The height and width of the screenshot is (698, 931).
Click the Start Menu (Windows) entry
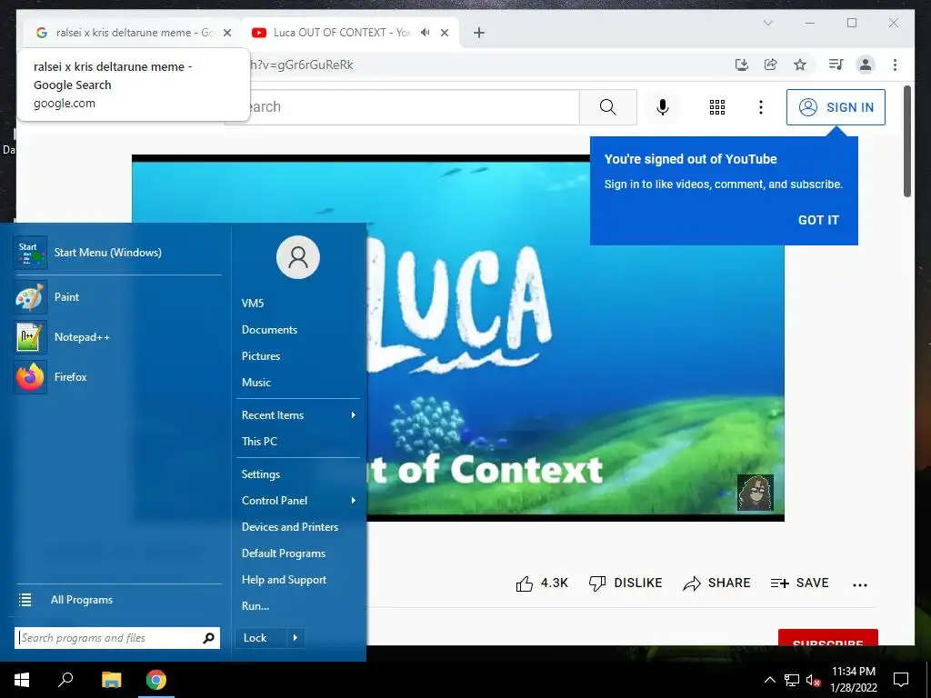pyautogui.click(x=117, y=253)
